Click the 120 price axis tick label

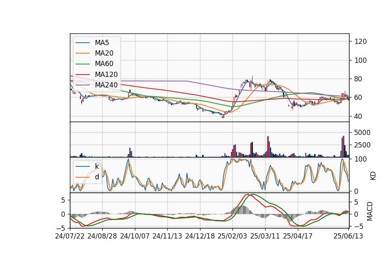pyautogui.click(x=361, y=41)
